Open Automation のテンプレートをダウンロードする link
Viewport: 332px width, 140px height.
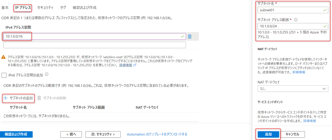click(x=157, y=134)
